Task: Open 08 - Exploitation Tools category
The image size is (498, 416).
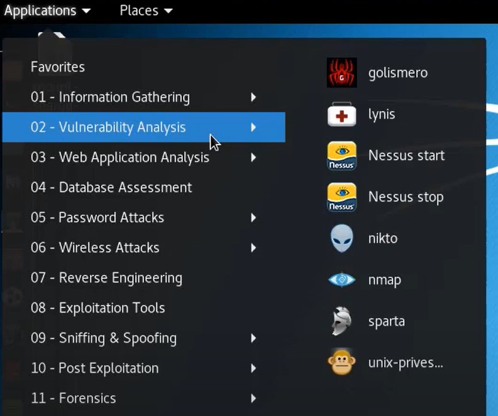Action: pos(143,308)
